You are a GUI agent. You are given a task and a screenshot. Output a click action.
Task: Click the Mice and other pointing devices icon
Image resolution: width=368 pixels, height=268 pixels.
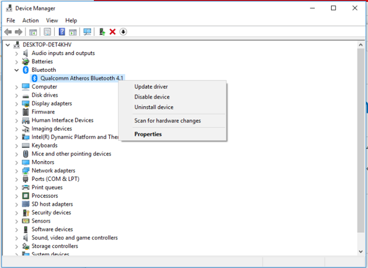[x=26, y=154]
